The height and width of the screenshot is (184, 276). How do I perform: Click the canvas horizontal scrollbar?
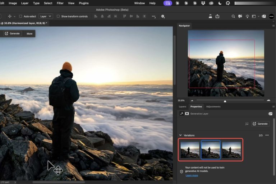[59, 182]
